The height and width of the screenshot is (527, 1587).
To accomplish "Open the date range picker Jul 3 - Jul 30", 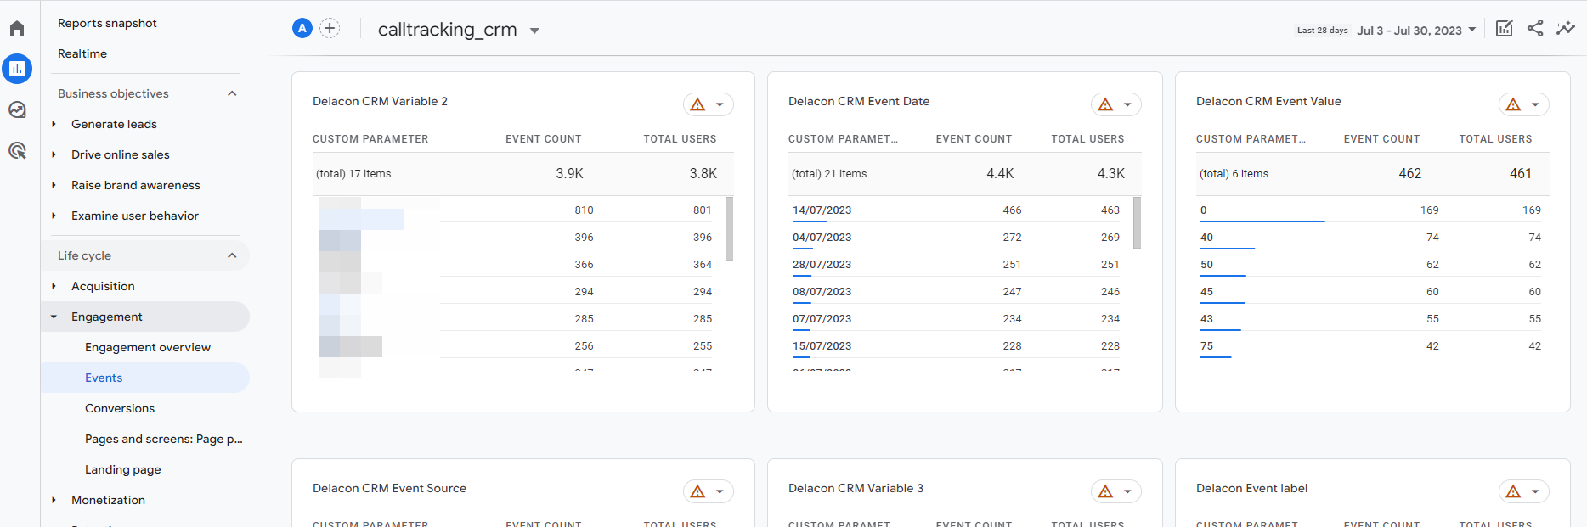I will tap(1416, 30).
